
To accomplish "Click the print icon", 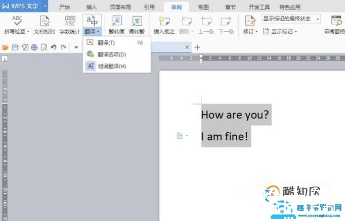I will point(34,47).
